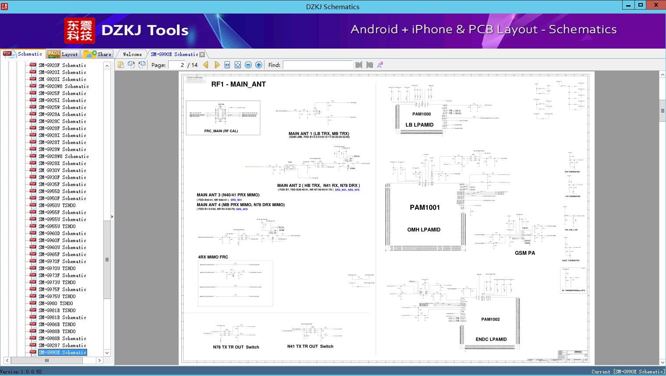666x376 pixels.
Task: Go to the next page arrow
Action: coord(217,65)
